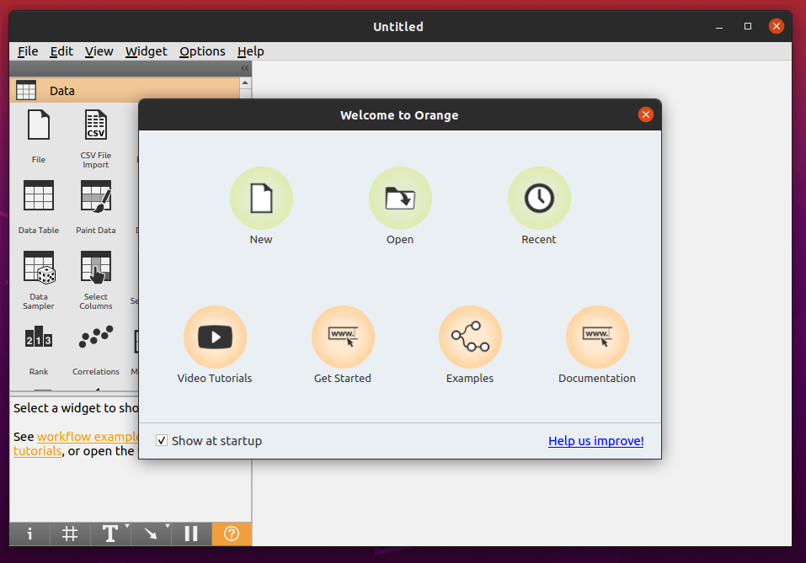
Task: Pick the Correlations widget
Action: pyautogui.click(x=96, y=349)
